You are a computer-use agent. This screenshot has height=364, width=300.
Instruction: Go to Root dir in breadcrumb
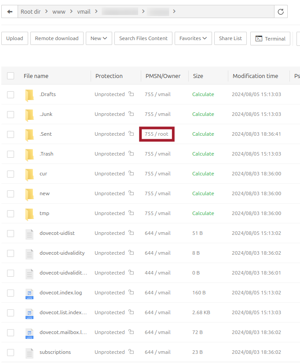[30, 12]
